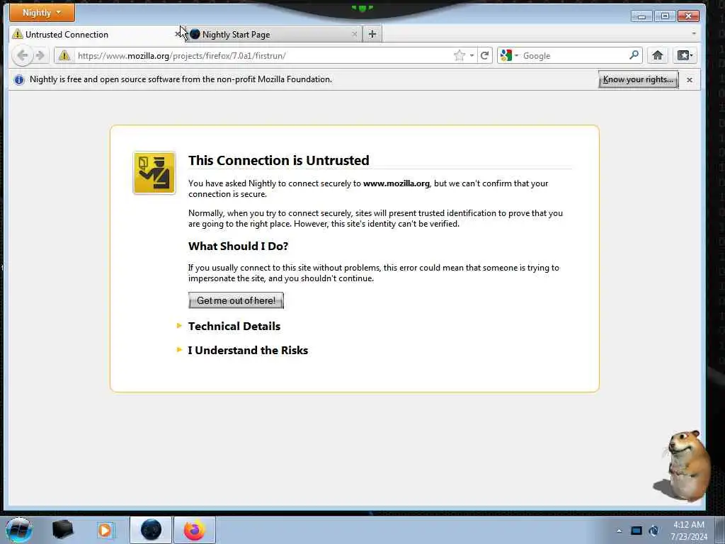Click the search magnifier icon
725x544 pixels.
634,55
